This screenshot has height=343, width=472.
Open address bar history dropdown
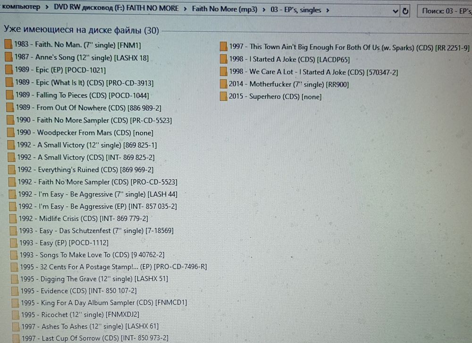396,11
